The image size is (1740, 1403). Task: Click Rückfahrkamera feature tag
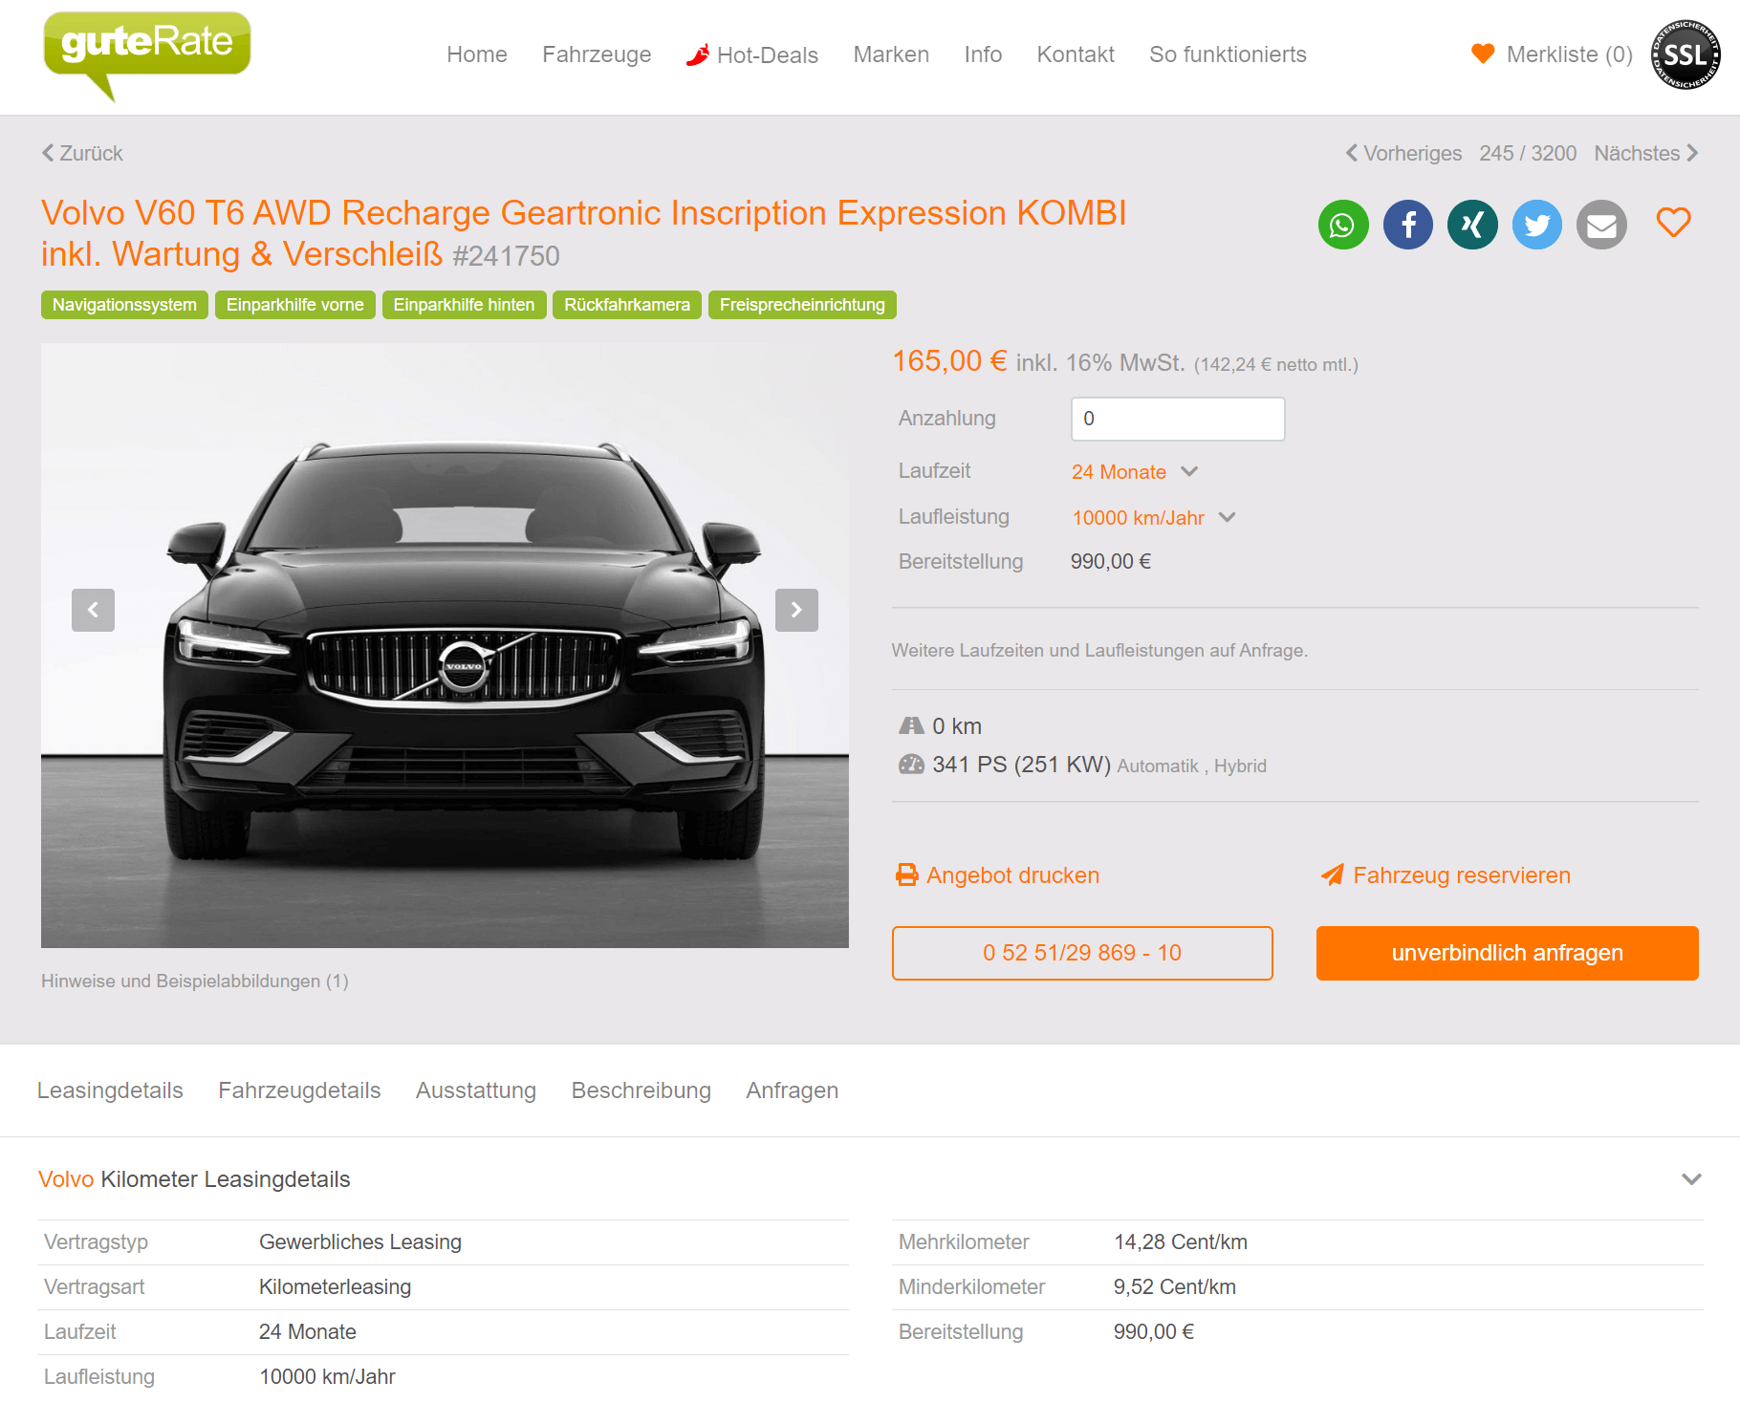[627, 305]
